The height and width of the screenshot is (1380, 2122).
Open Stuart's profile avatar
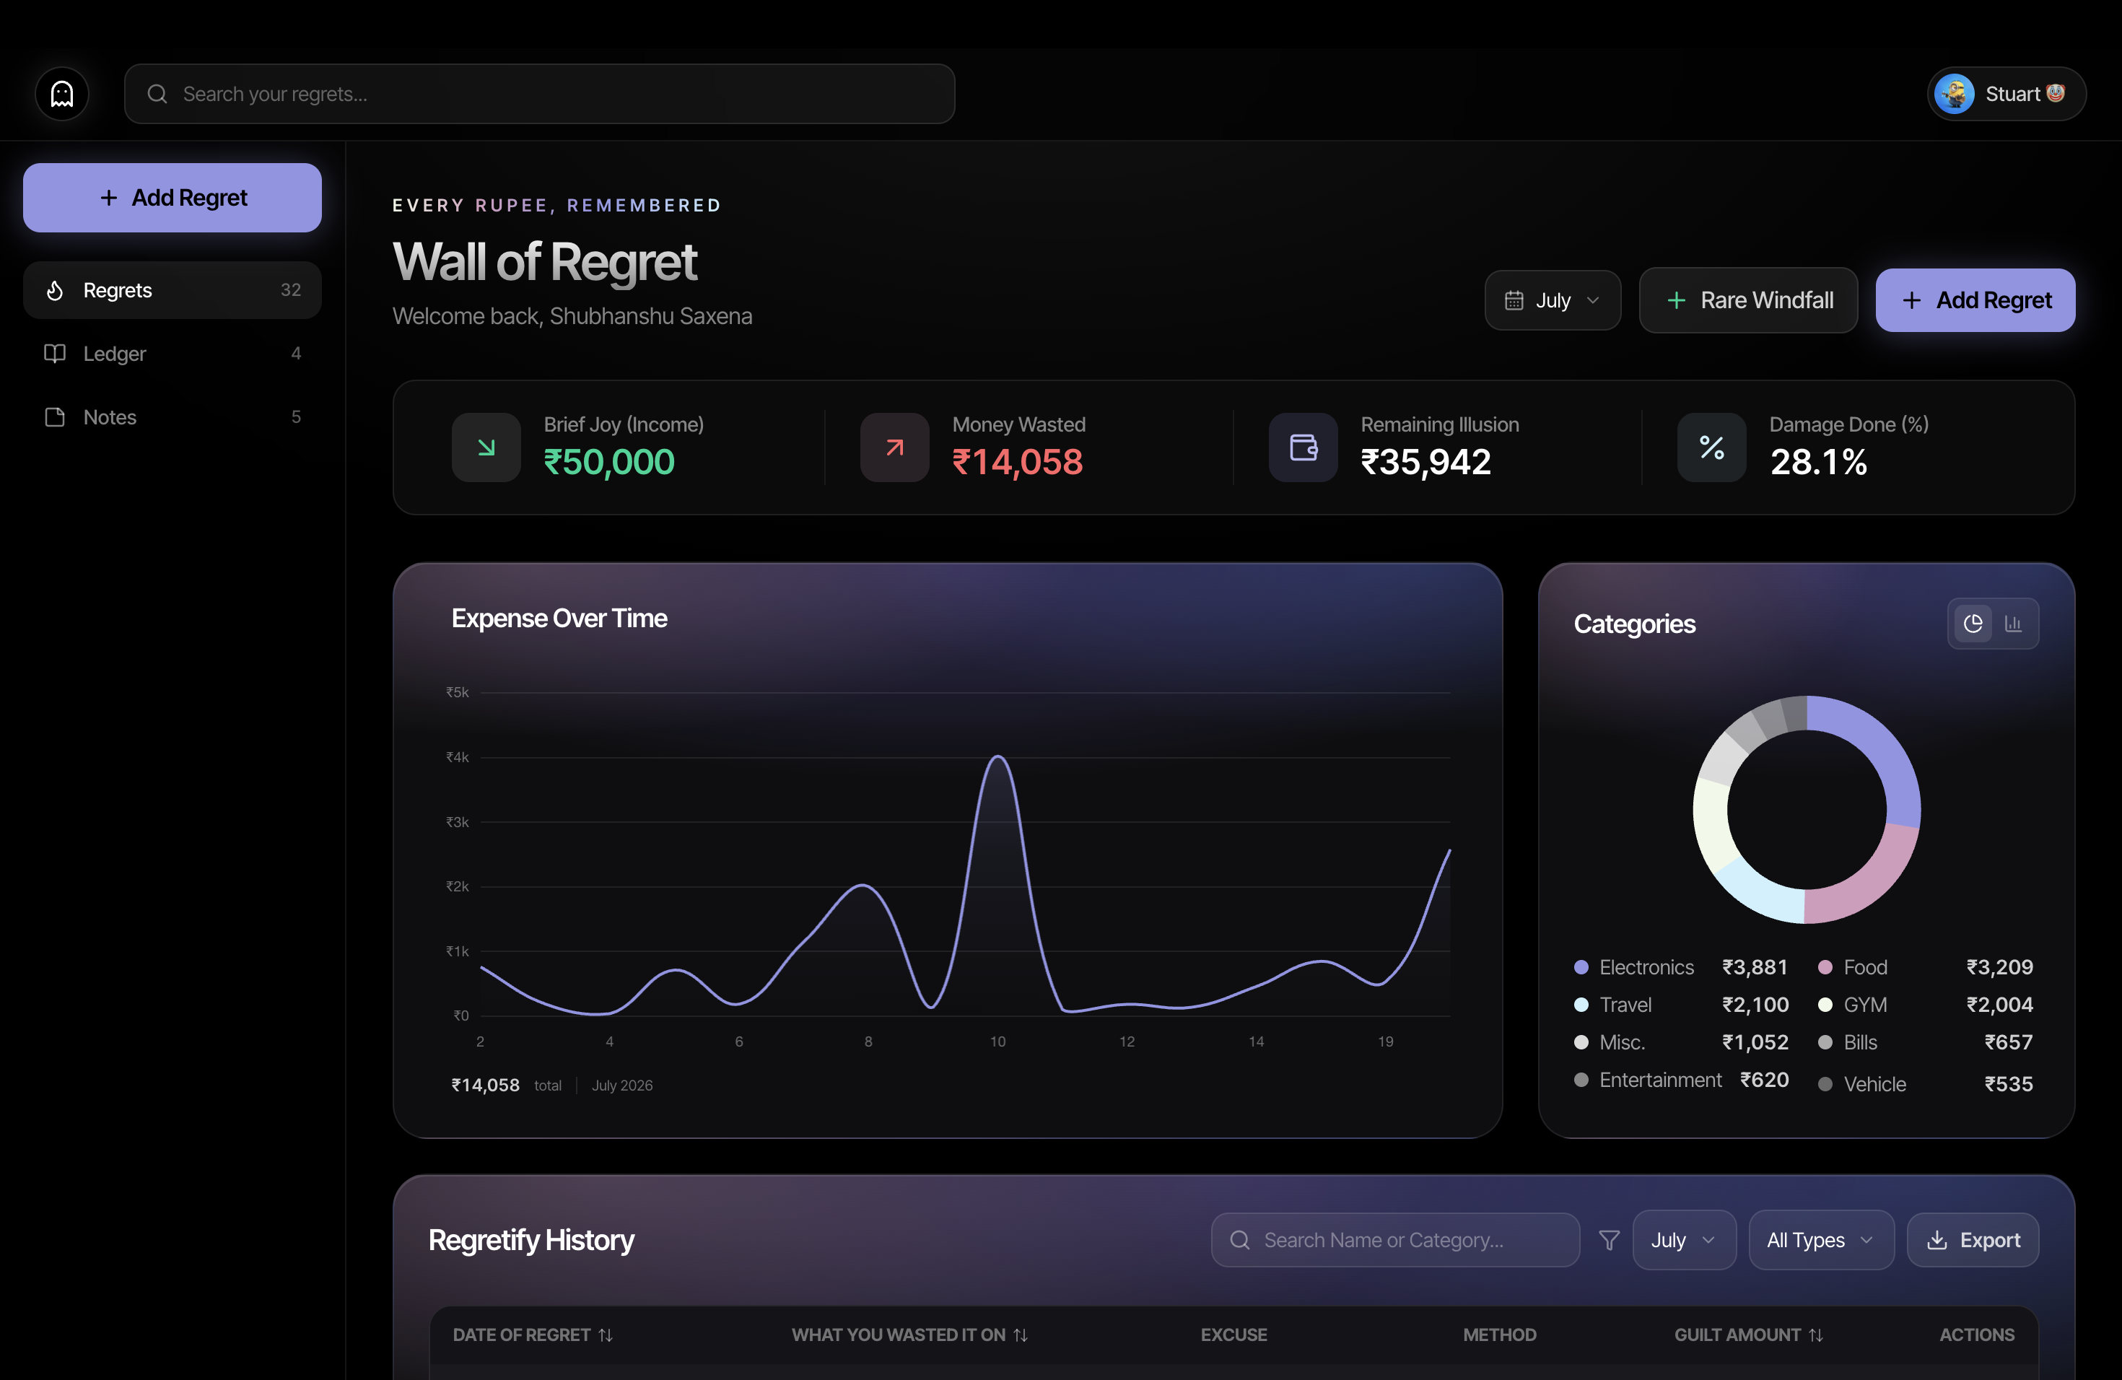point(1954,94)
